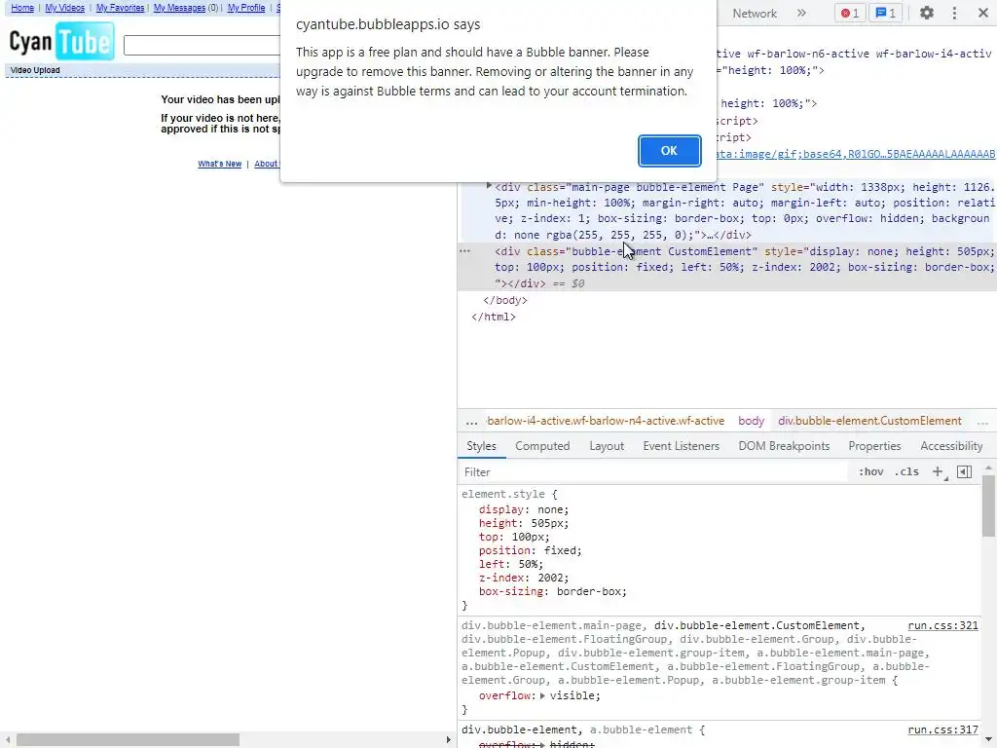Follow the About footer link
The width and height of the screenshot is (997, 748).
266,164
